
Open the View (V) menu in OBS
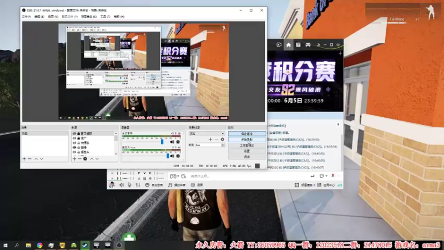click(x=53, y=17)
